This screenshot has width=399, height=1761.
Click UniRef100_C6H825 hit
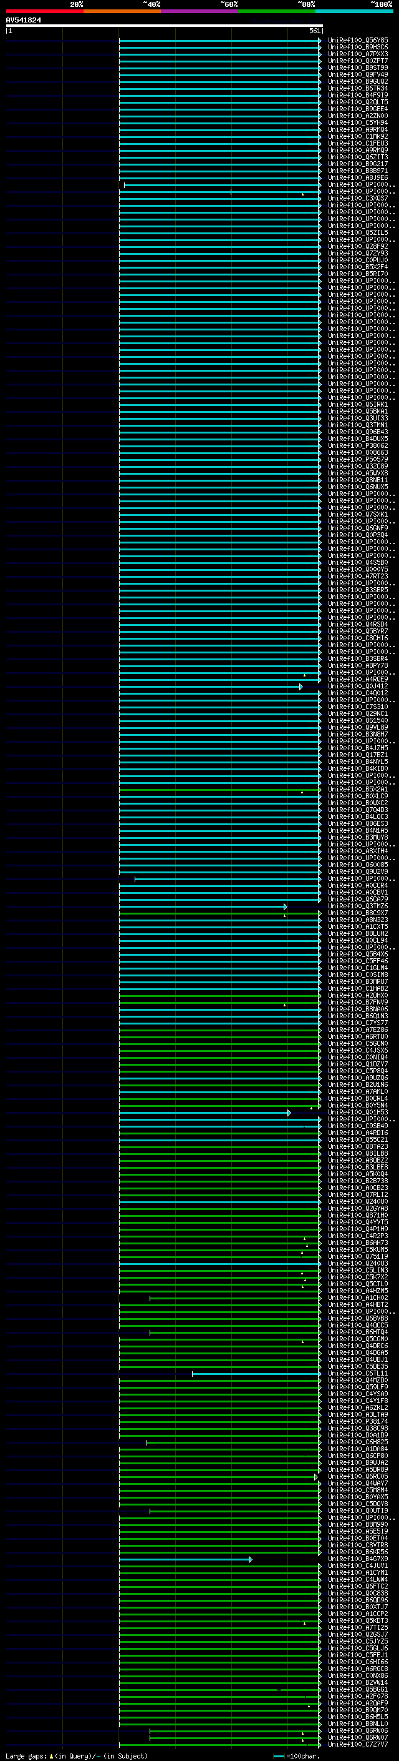click(x=358, y=1442)
